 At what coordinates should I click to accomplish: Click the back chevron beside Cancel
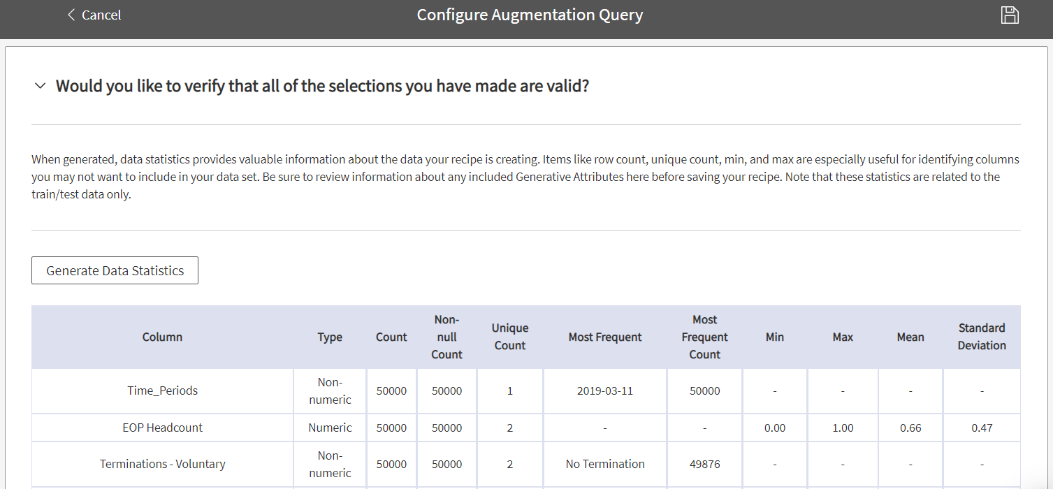tap(71, 15)
